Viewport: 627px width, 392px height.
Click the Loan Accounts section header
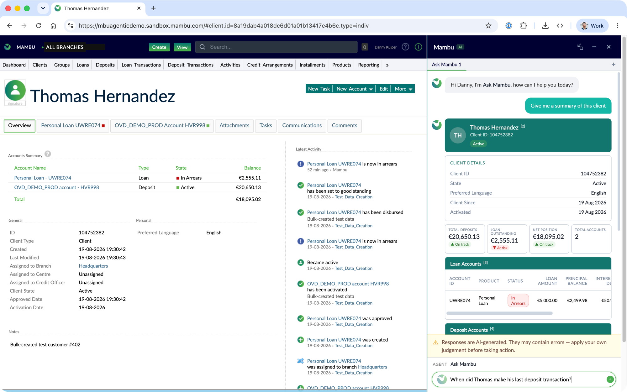point(528,264)
